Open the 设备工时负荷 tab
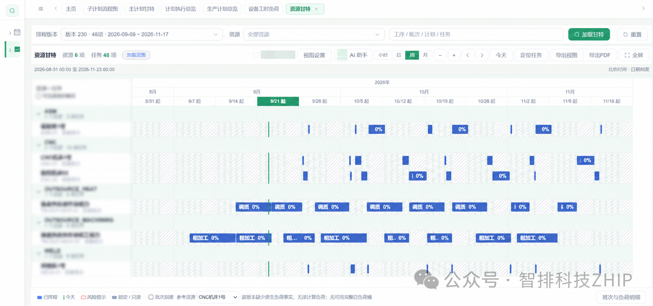The width and height of the screenshot is (653, 306). point(264,9)
